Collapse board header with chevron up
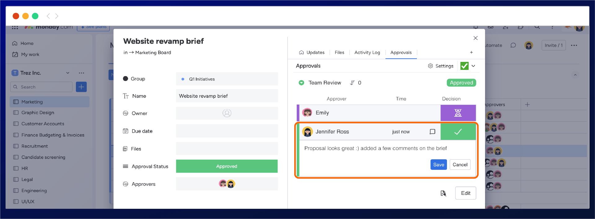This screenshot has width=595, height=219. click(x=575, y=75)
